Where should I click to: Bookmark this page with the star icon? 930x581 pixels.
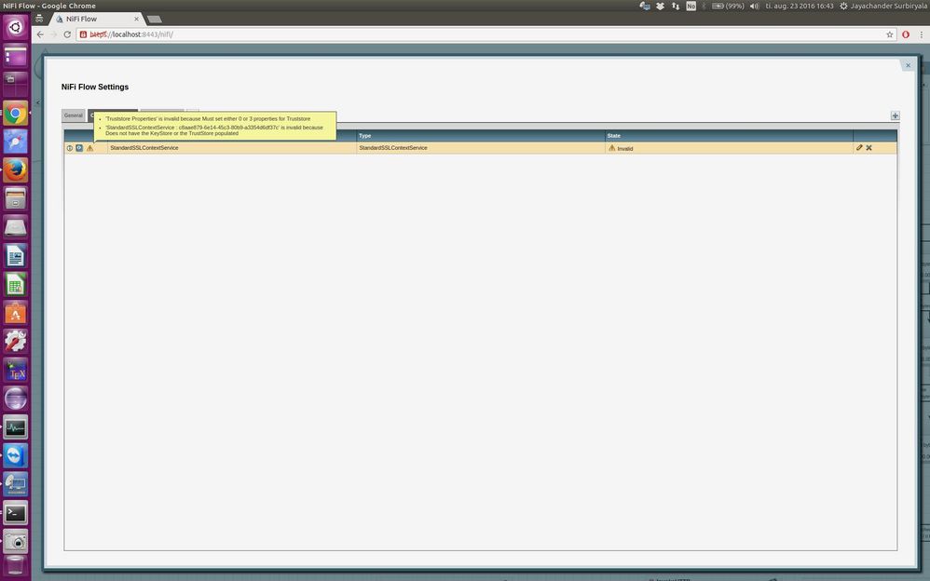point(890,34)
